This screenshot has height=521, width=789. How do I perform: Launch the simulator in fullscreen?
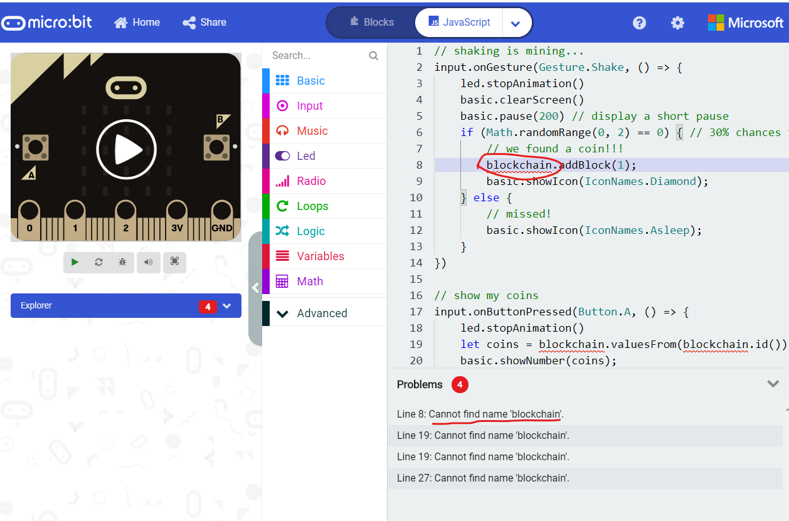174,262
